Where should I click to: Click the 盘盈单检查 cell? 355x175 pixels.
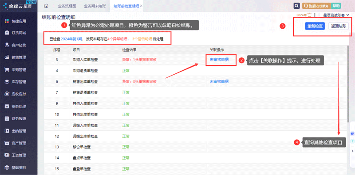click(x=82, y=169)
